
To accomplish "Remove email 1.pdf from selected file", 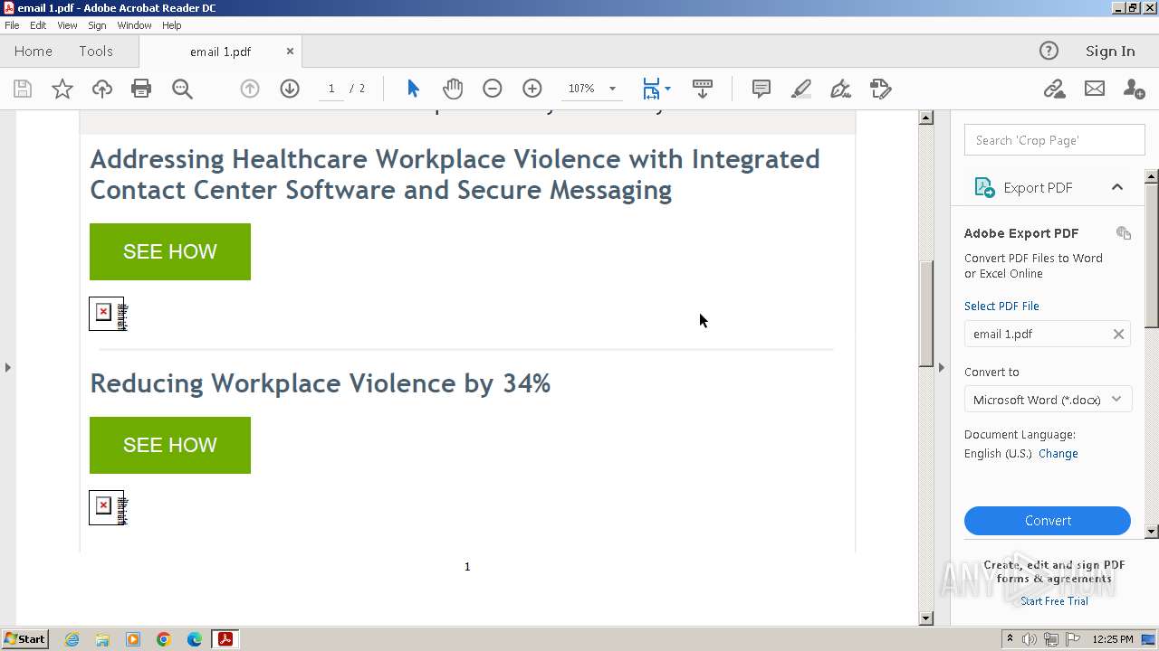I will [x=1118, y=334].
